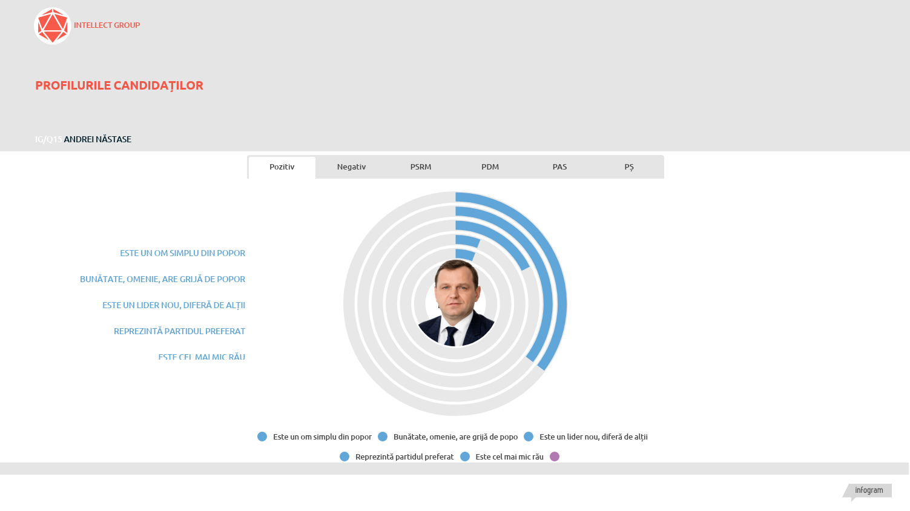Click the purple legend dot
The image size is (910, 511).
tap(555, 457)
